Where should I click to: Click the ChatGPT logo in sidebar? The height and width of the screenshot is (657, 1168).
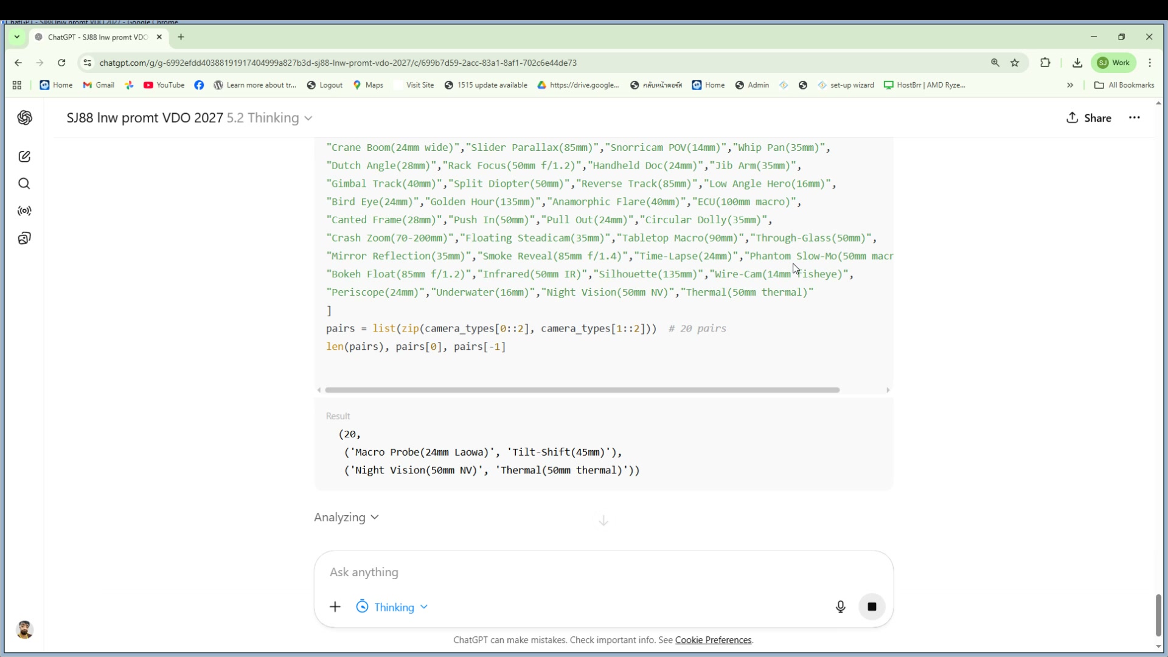[24, 117]
